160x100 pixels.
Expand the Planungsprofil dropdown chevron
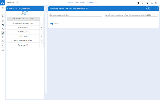(x=42, y=27)
